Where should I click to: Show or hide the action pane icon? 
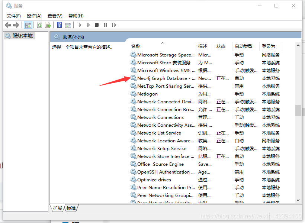[x=68, y=25]
